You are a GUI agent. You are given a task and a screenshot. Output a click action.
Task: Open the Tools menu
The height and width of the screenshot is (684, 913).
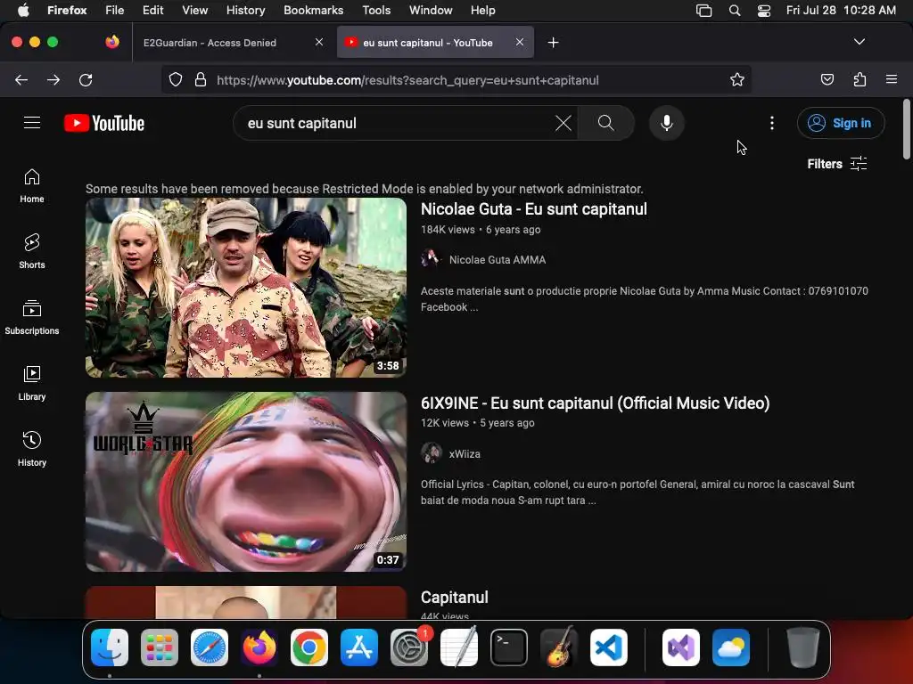[x=376, y=11]
